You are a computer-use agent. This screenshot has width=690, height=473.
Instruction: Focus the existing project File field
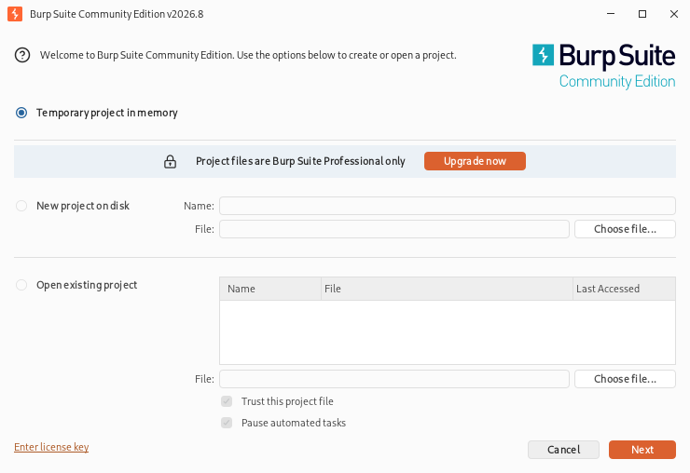(394, 379)
